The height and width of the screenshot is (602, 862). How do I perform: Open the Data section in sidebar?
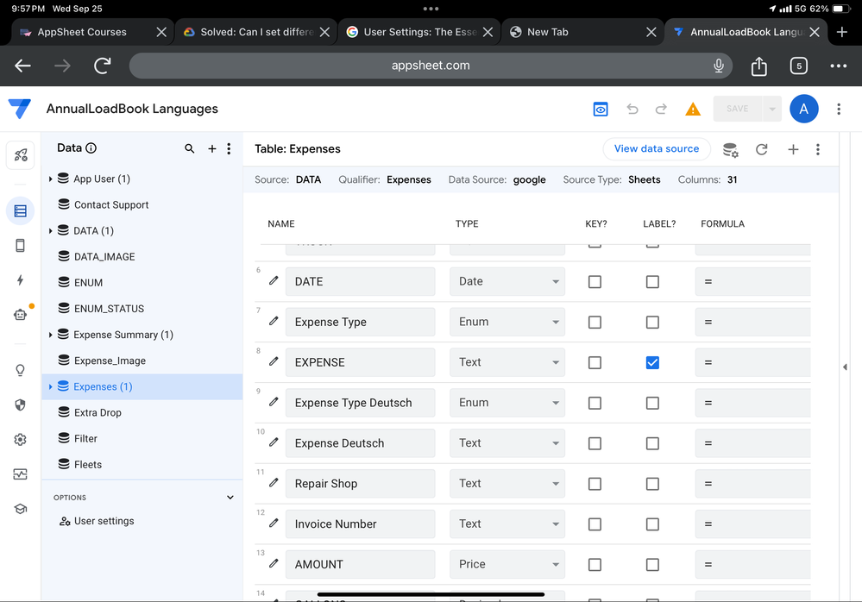pyautogui.click(x=21, y=211)
